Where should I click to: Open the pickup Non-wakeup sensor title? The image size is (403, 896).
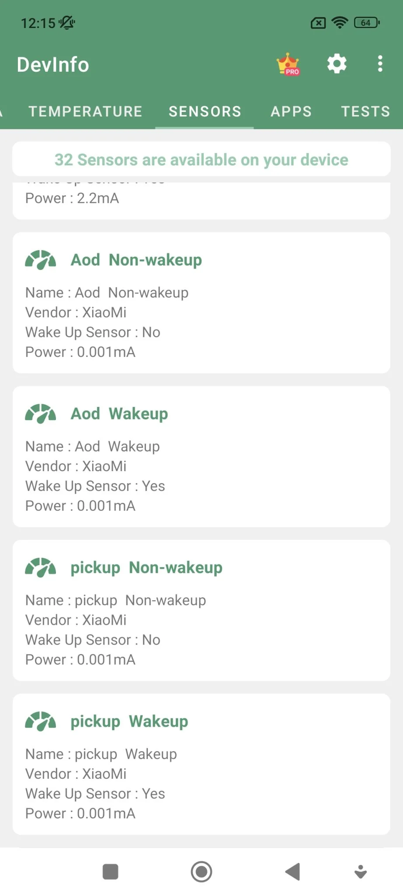[146, 567]
